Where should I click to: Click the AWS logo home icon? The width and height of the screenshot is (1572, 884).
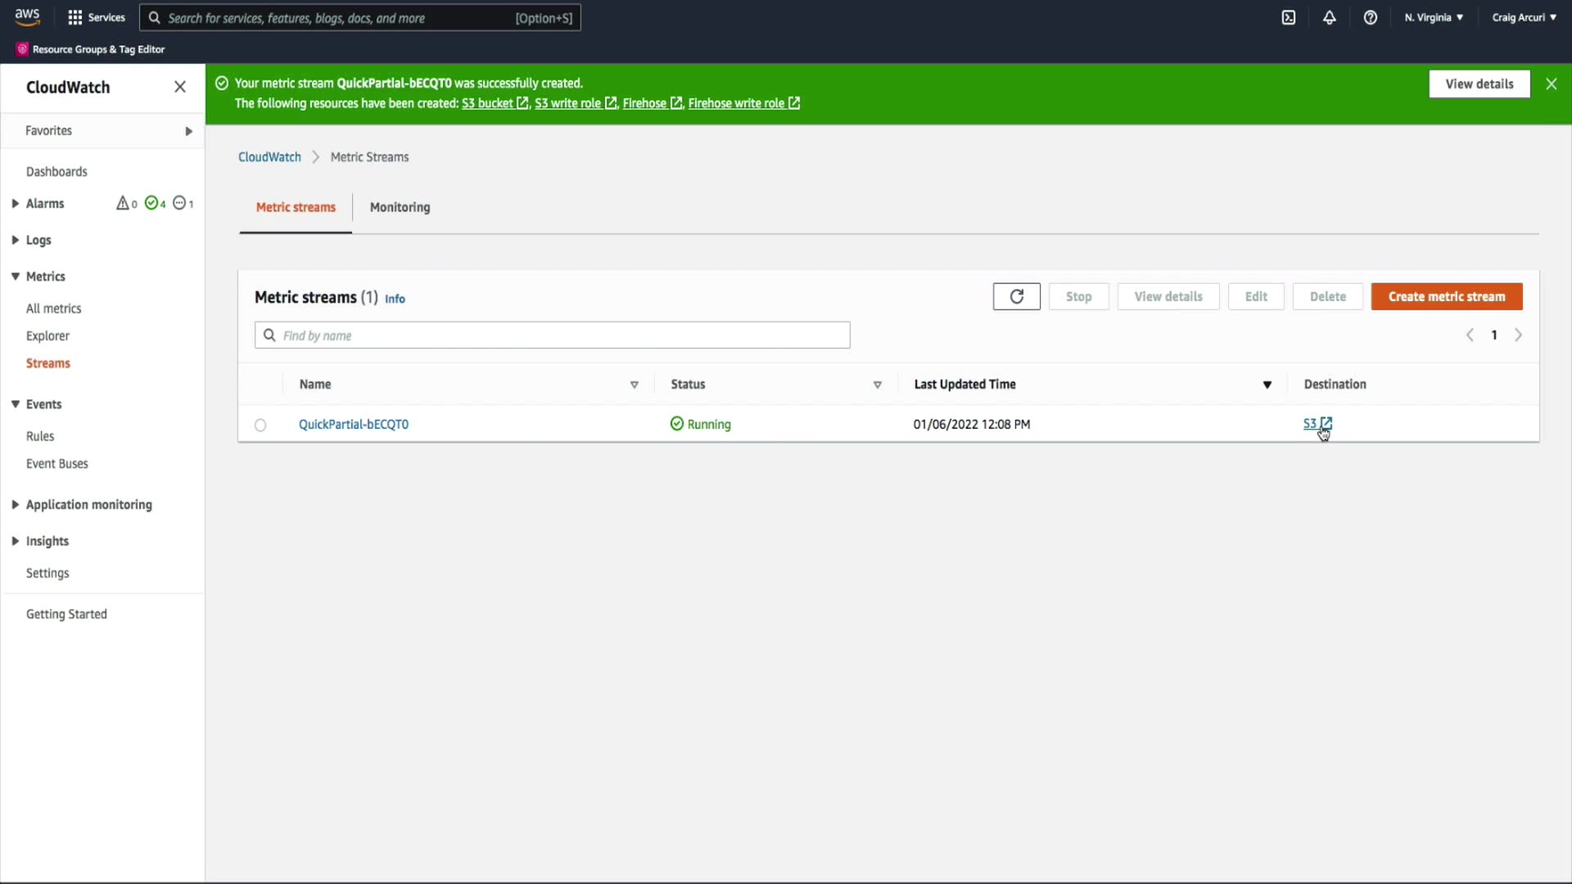pos(27,16)
